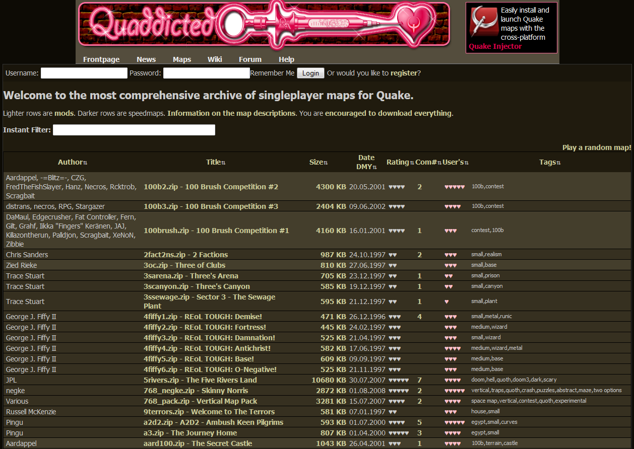Open 4fiffy1.zip - REoL TOUGH: Demise!
The width and height of the screenshot is (634, 449).
click(203, 317)
